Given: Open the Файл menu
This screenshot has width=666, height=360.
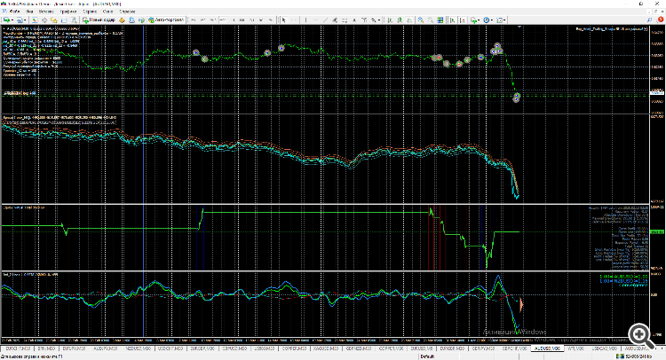Looking at the screenshot, I should [14, 12].
